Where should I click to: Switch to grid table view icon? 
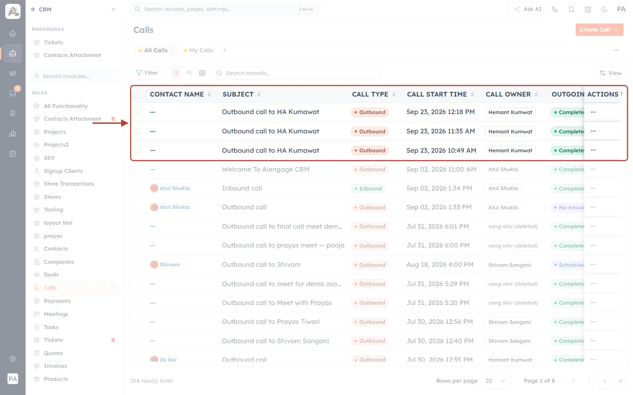[x=202, y=73]
